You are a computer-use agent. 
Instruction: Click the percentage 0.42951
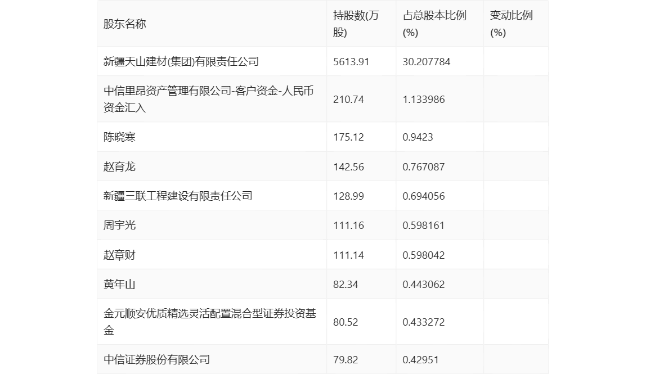point(421,360)
